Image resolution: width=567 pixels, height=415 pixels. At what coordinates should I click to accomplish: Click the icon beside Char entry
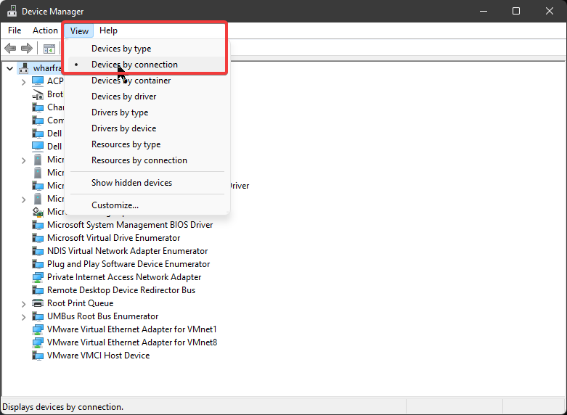click(38, 107)
